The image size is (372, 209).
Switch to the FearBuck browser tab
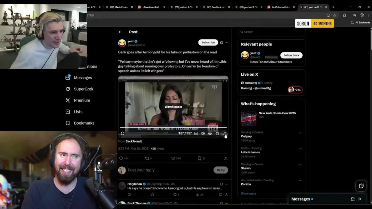coord(216,7)
